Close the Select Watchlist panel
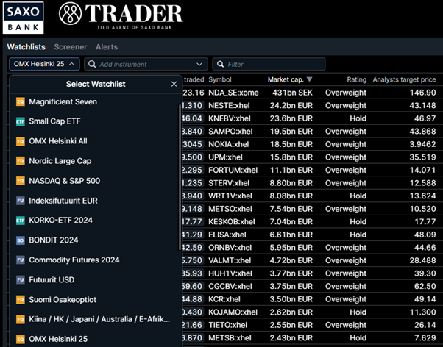443x347 pixels. click(x=174, y=84)
